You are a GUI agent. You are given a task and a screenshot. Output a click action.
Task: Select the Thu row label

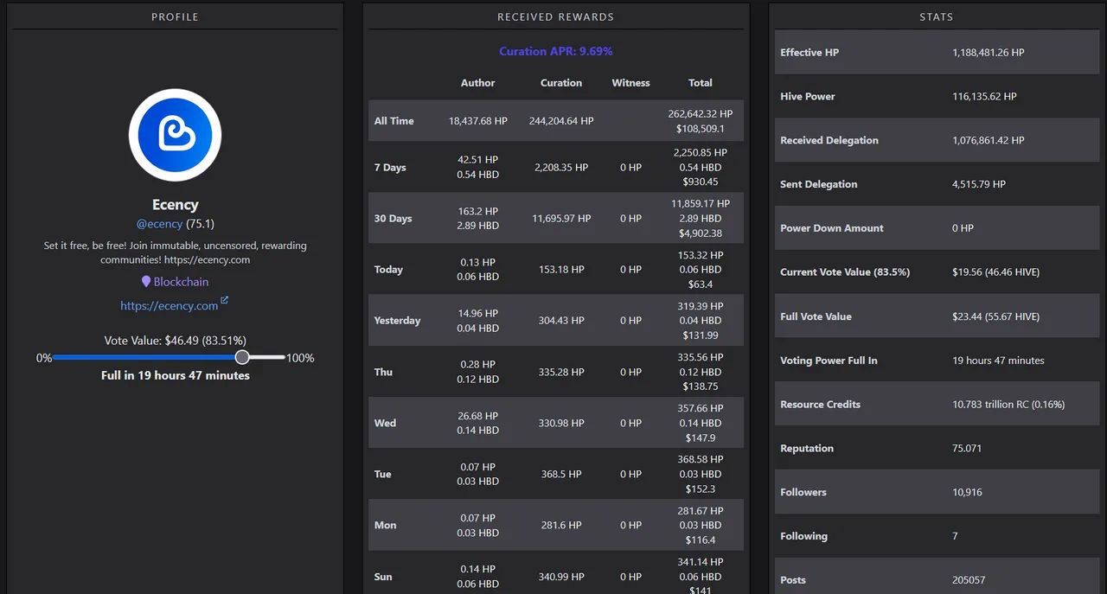point(383,372)
